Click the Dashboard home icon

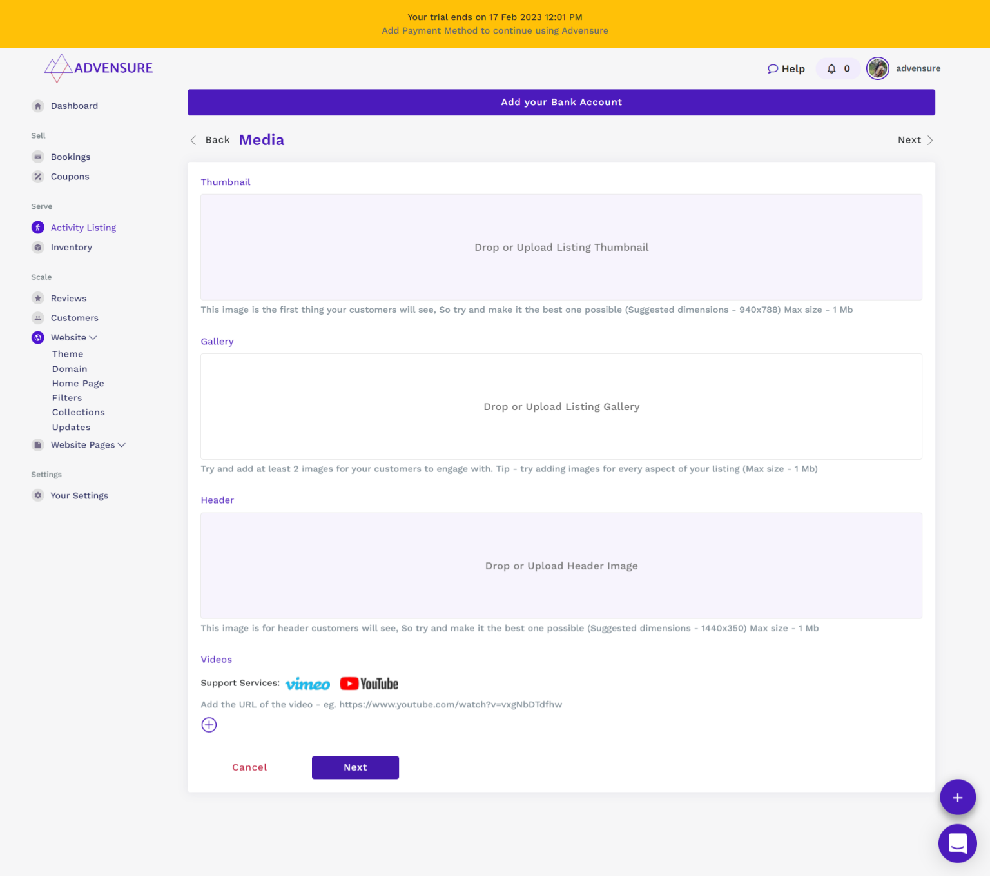tap(38, 106)
